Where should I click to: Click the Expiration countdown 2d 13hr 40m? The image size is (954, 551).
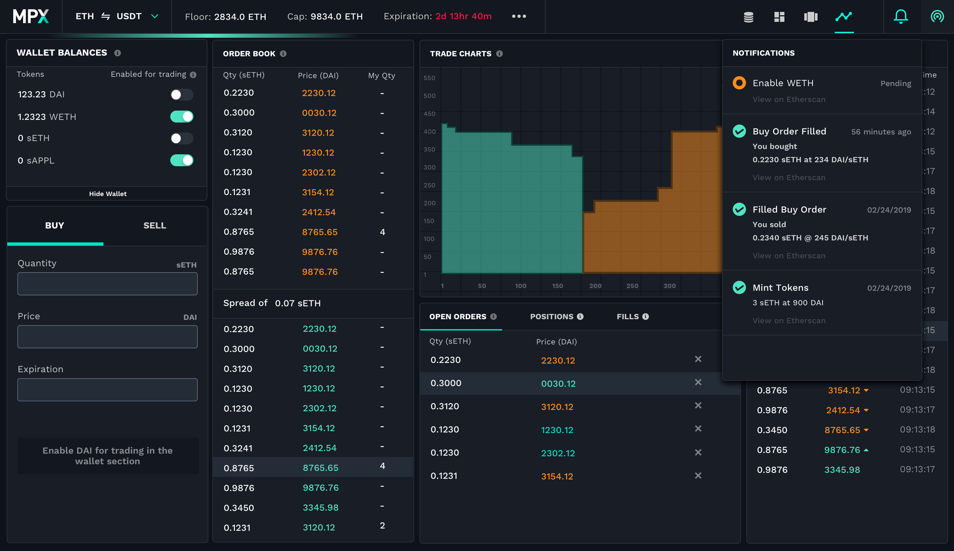(x=463, y=16)
